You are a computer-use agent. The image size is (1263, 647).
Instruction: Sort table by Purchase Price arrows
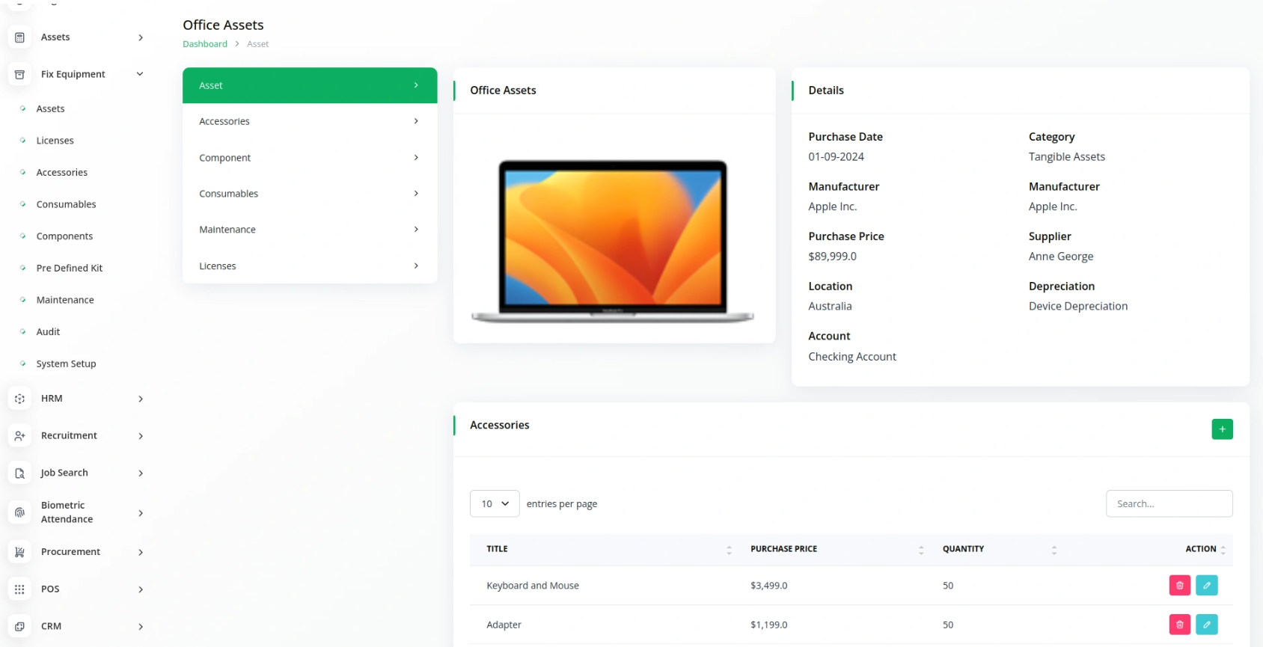(x=921, y=550)
